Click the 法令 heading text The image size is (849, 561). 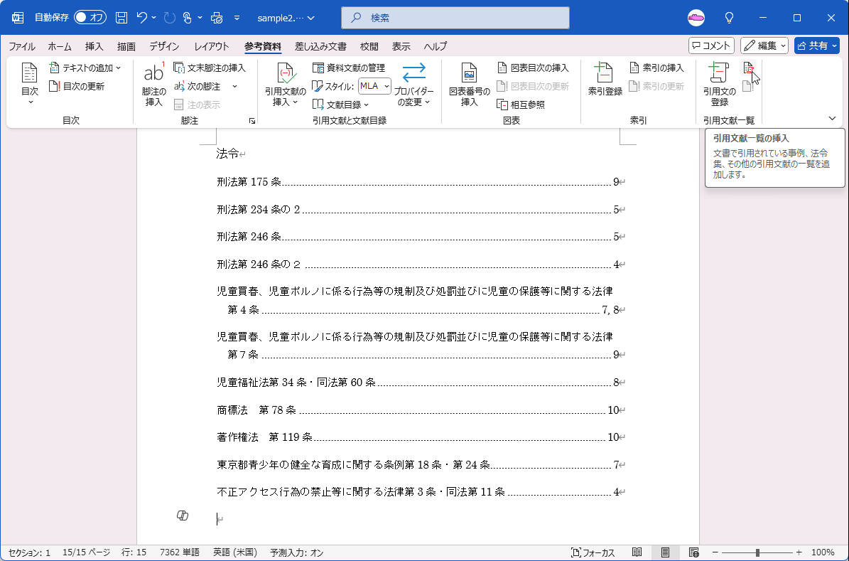(227, 154)
